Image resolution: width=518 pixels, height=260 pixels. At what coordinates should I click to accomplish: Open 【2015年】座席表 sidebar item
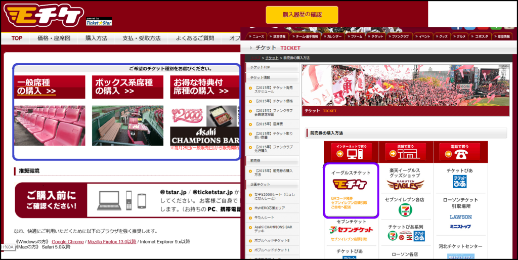(x=272, y=124)
